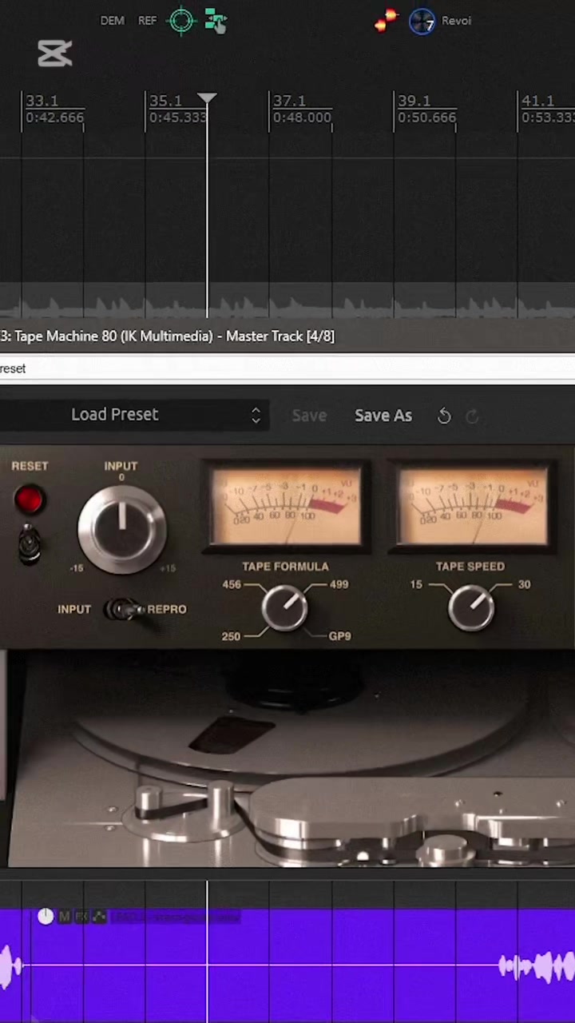Select tape formula 250 label

point(231,636)
